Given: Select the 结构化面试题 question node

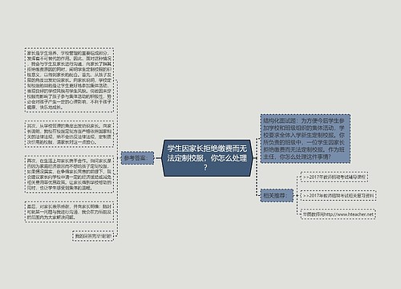Looking at the screenshot, I should pos(306,139).
